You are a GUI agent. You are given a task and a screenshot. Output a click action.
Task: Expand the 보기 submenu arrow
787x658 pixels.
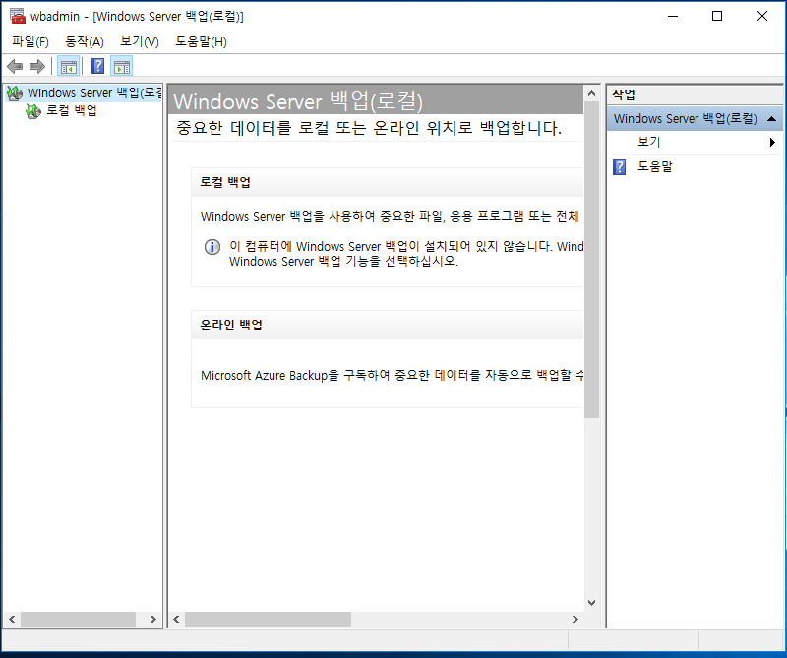click(772, 142)
